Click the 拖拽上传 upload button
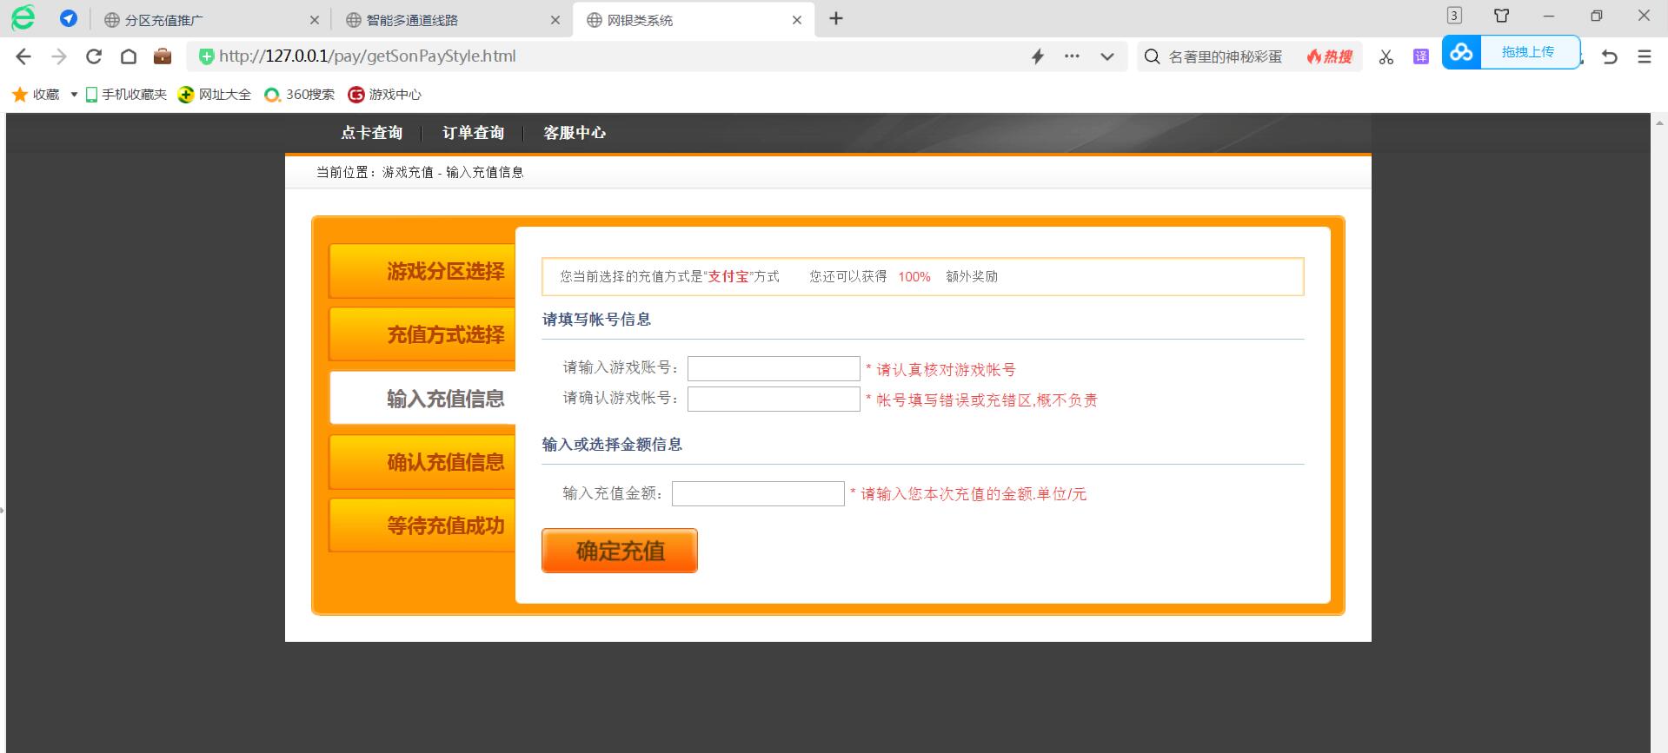Viewport: 1668px width, 753px height. (1527, 52)
